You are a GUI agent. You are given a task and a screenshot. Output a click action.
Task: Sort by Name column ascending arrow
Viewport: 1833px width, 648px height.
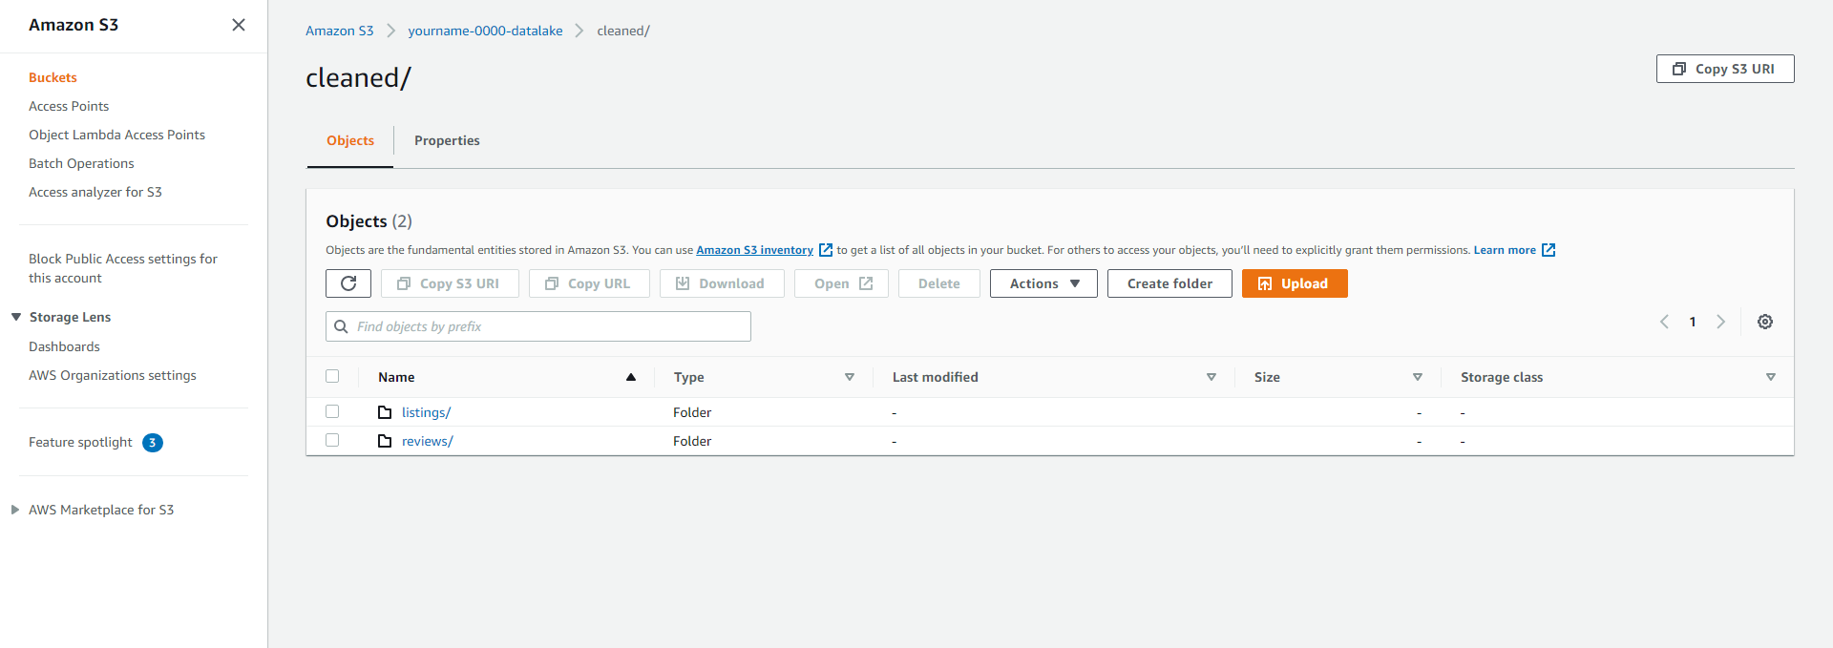631,377
